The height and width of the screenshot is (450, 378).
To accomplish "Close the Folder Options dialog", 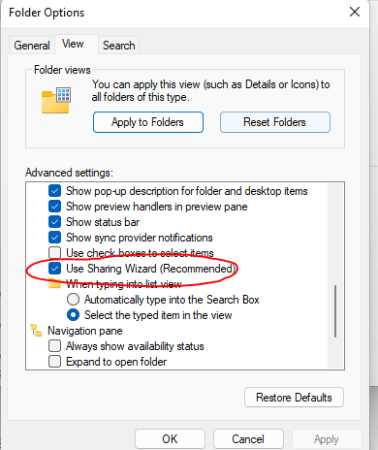I will point(355,12).
